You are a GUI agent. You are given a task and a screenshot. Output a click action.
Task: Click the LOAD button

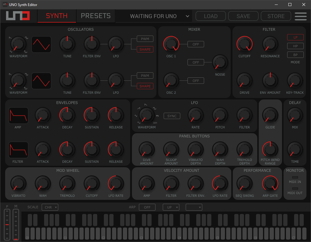coord(211,16)
